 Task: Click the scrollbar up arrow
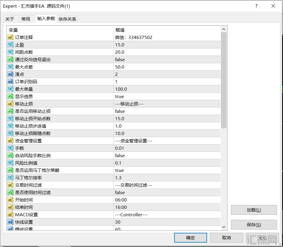224,29
